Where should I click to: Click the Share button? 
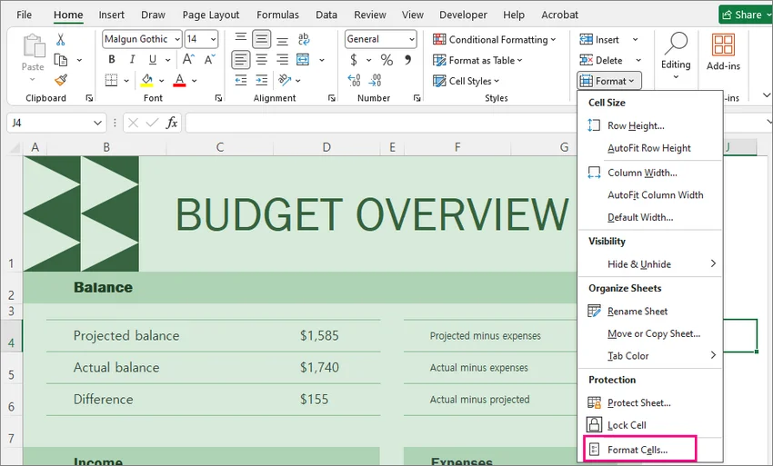click(x=746, y=15)
